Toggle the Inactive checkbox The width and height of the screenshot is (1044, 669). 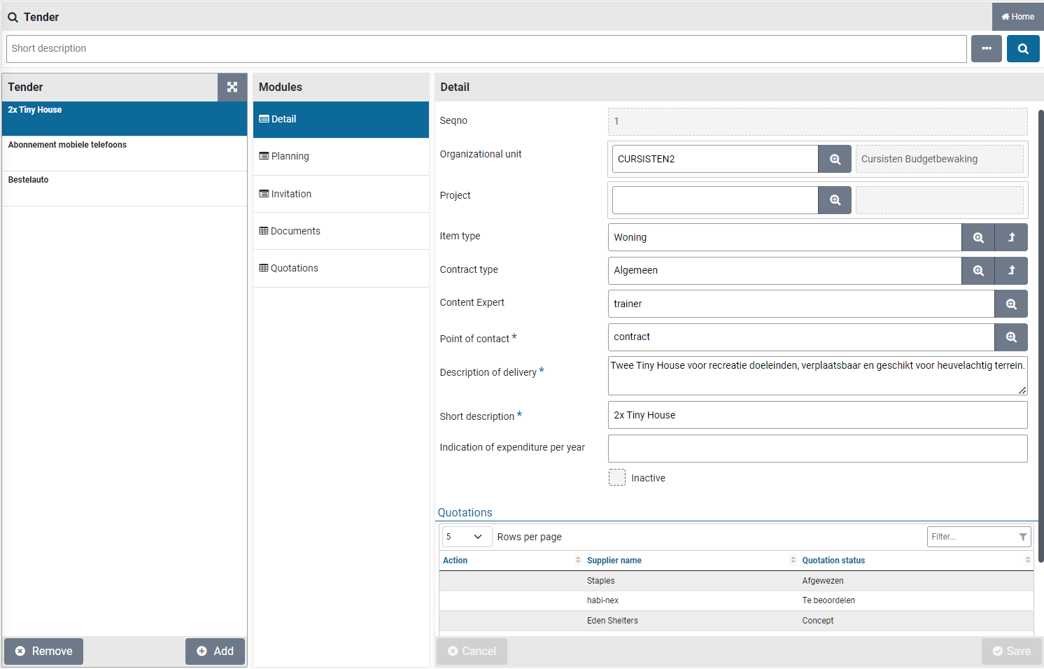click(617, 477)
